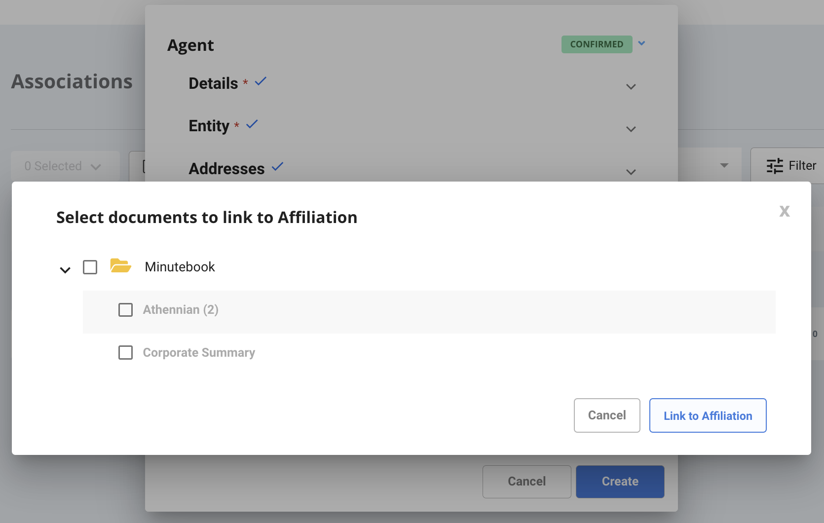824x523 pixels.
Task: Click the CONFIRMED status badge
Action: point(596,44)
